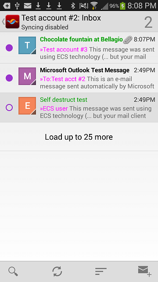This screenshot has height=282, width=158.
Task: Tap the Bluetooth status bar icon
Action: (x=73, y=6)
